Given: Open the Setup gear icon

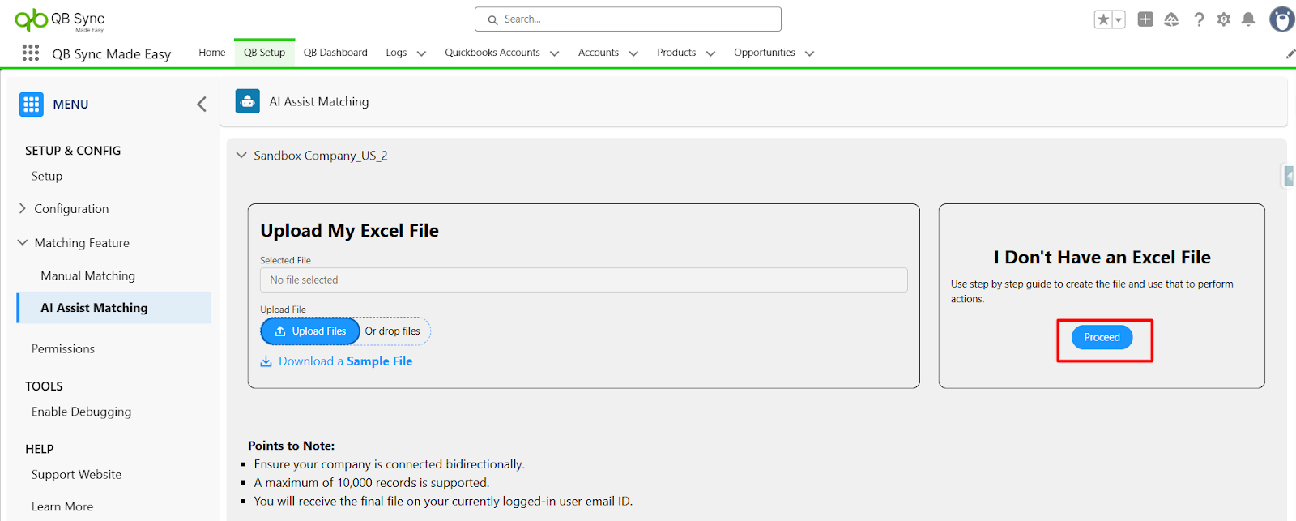Looking at the screenshot, I should click(x=1224, y=19).
